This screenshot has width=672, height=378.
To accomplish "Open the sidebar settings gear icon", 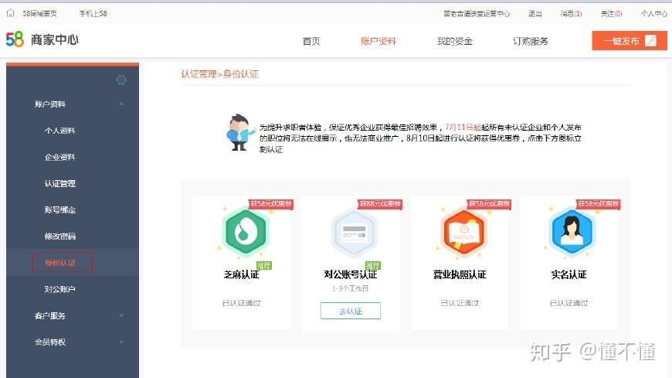I will click(x=121, y=80).
